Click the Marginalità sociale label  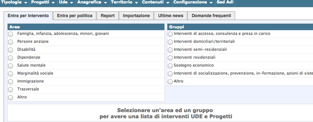(35, 73)
